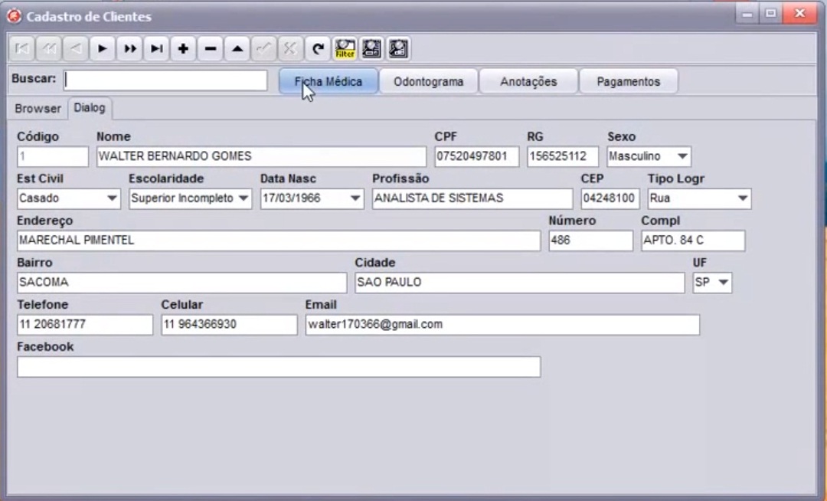Image resolution: width=827 pixels, height=501 pixels.
Task: Select the last database icon on the toolbar
Action: 398,48
